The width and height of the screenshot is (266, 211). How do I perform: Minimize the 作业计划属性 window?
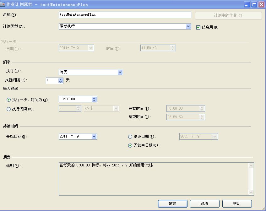[247, 5]
